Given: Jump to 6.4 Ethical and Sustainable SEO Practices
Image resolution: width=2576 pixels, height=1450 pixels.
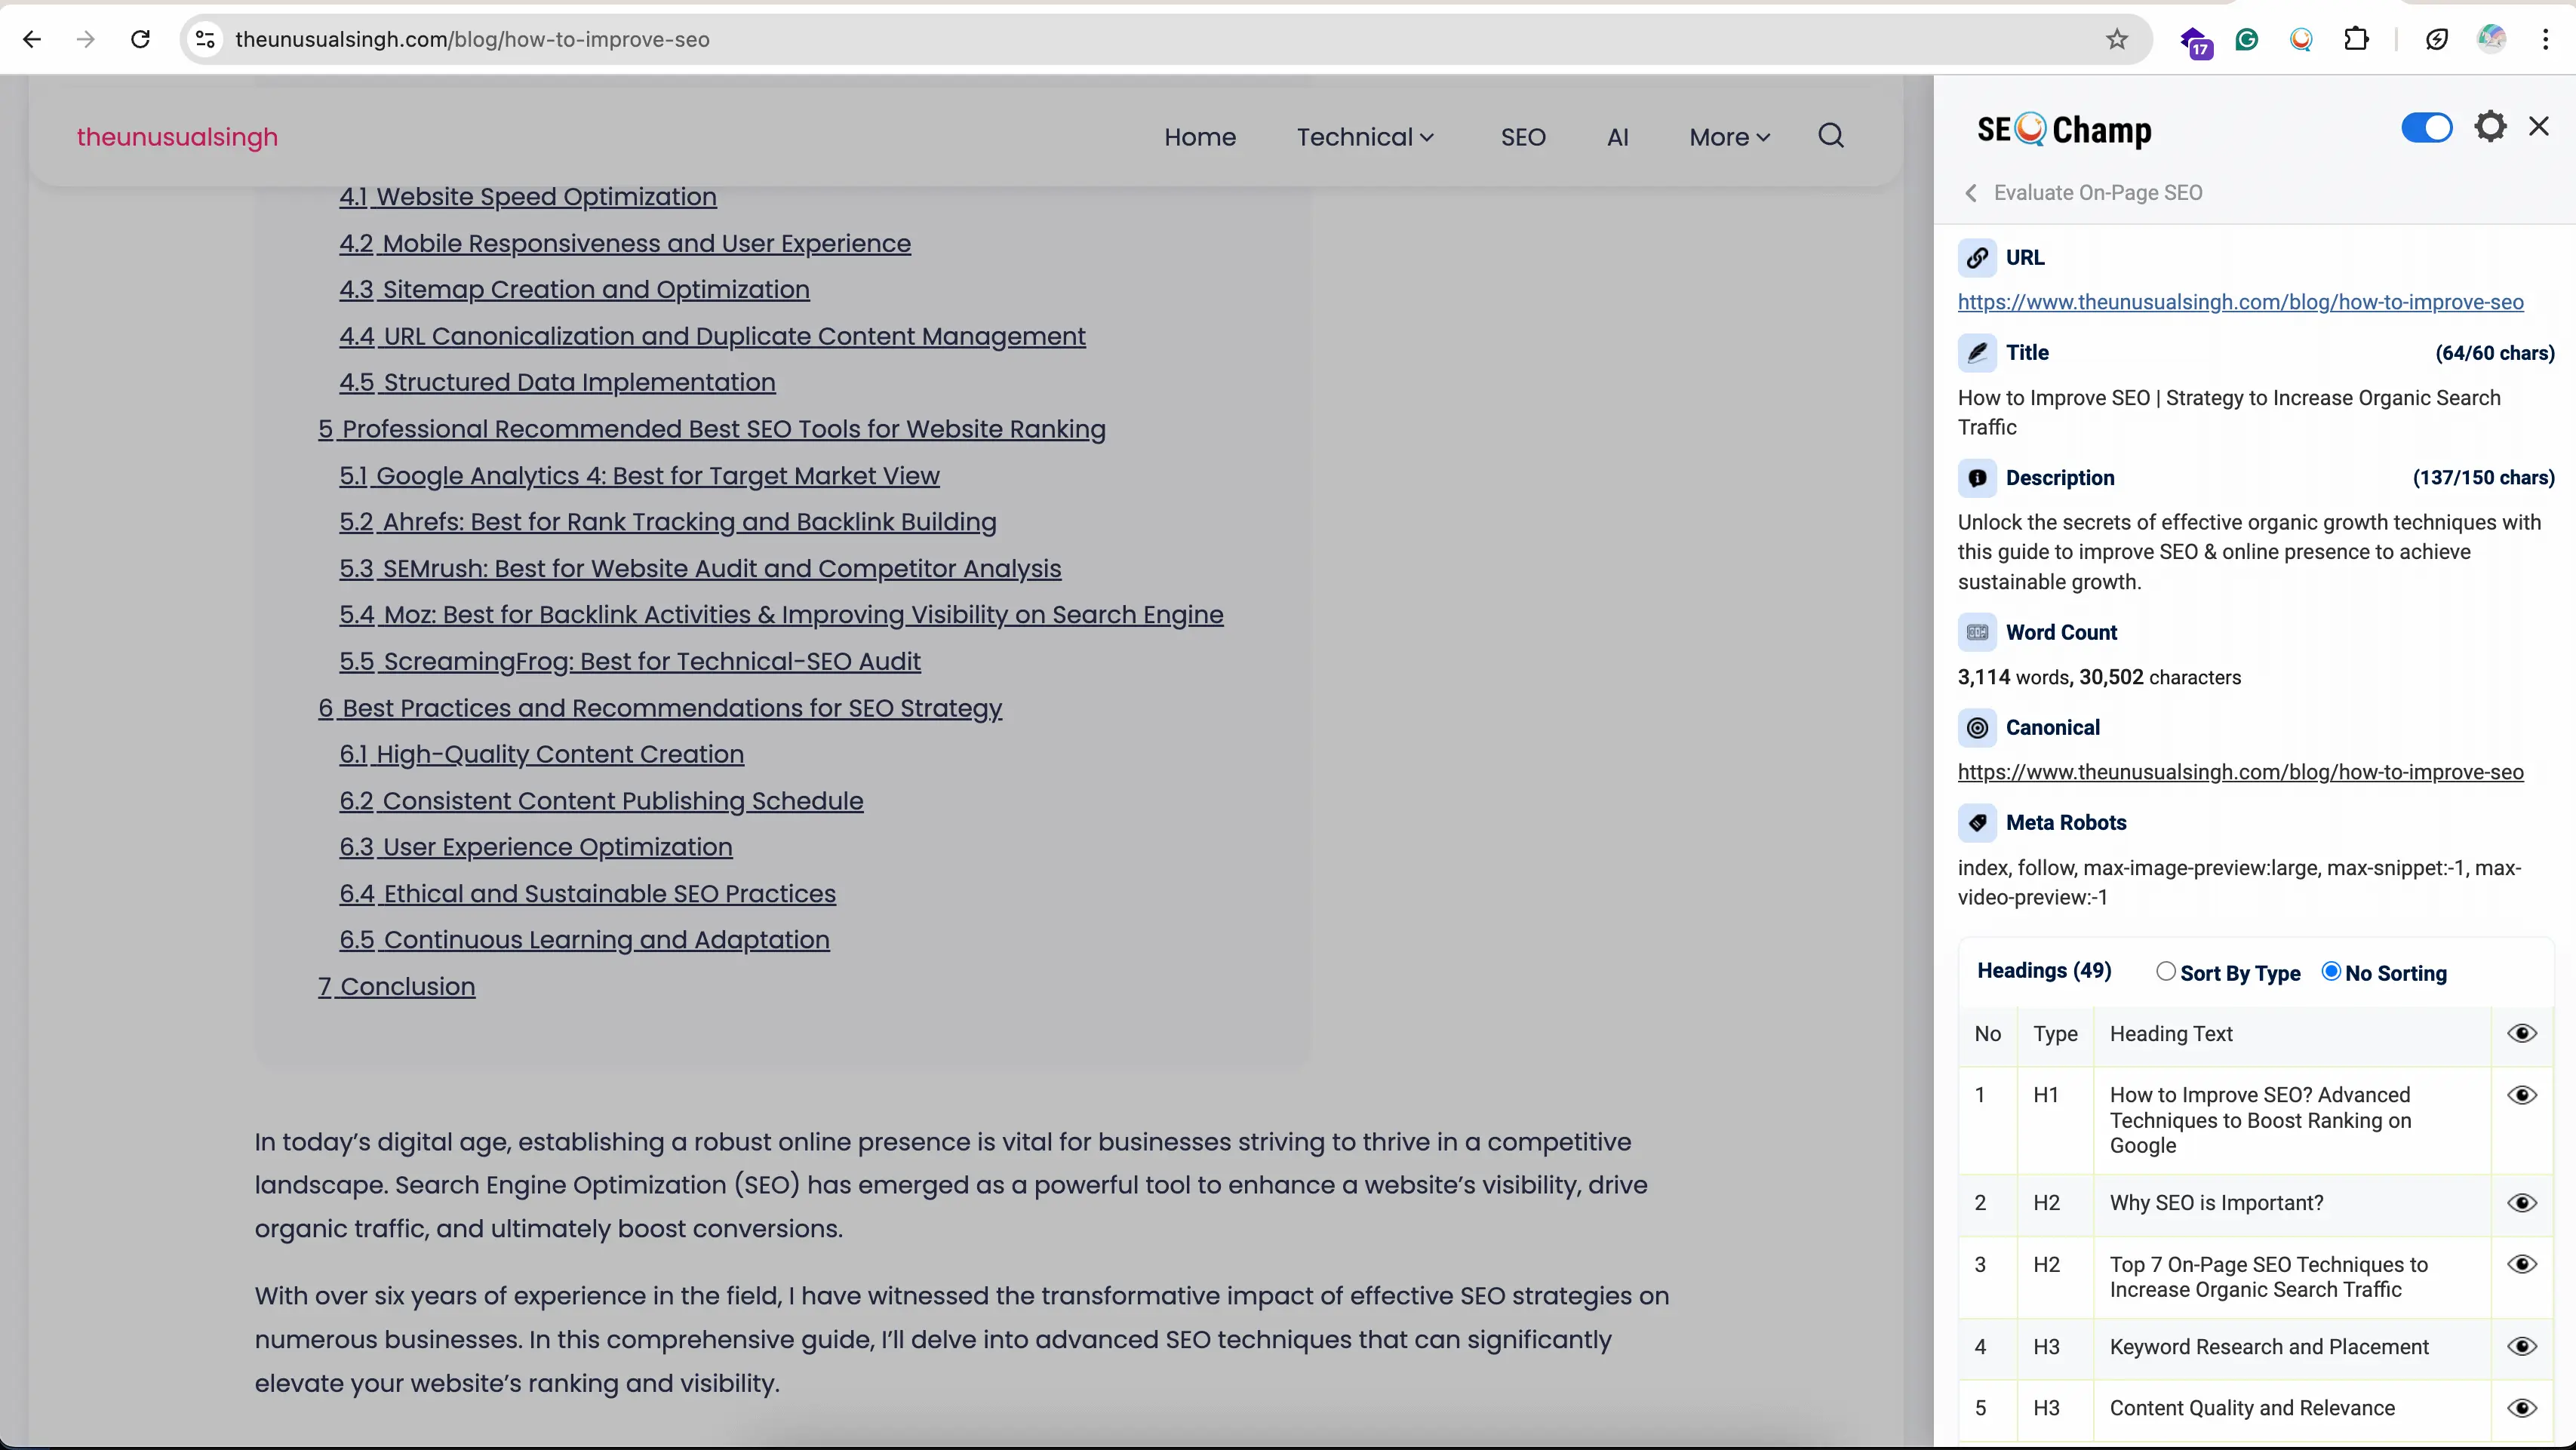Looking at the screenshot, I should click(587, 894).
